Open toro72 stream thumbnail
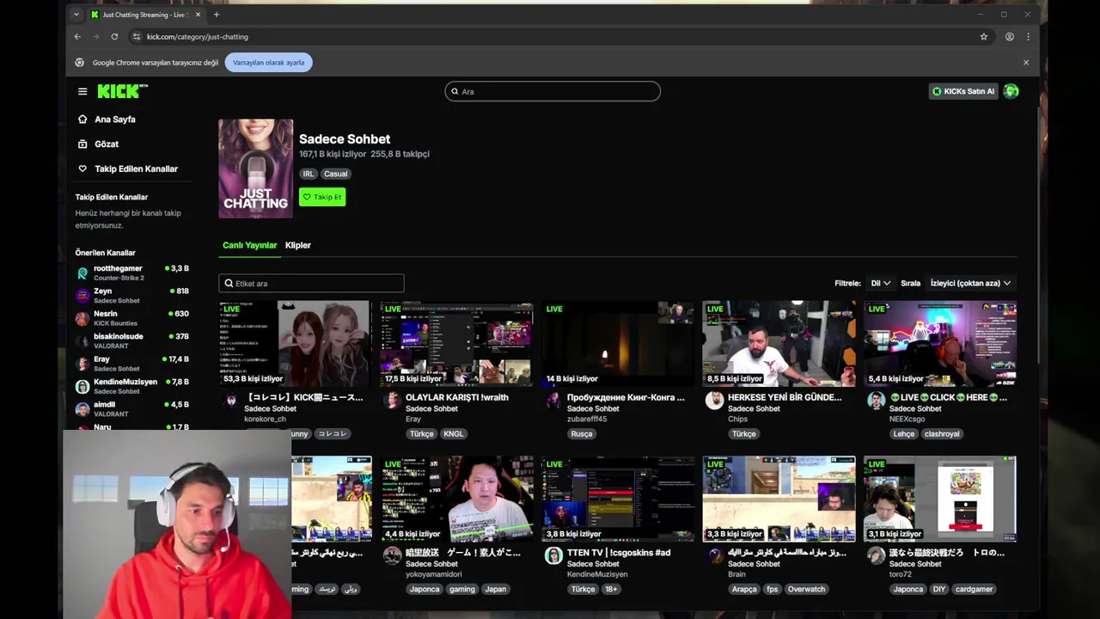1100x619 pixels. point(940,499)
